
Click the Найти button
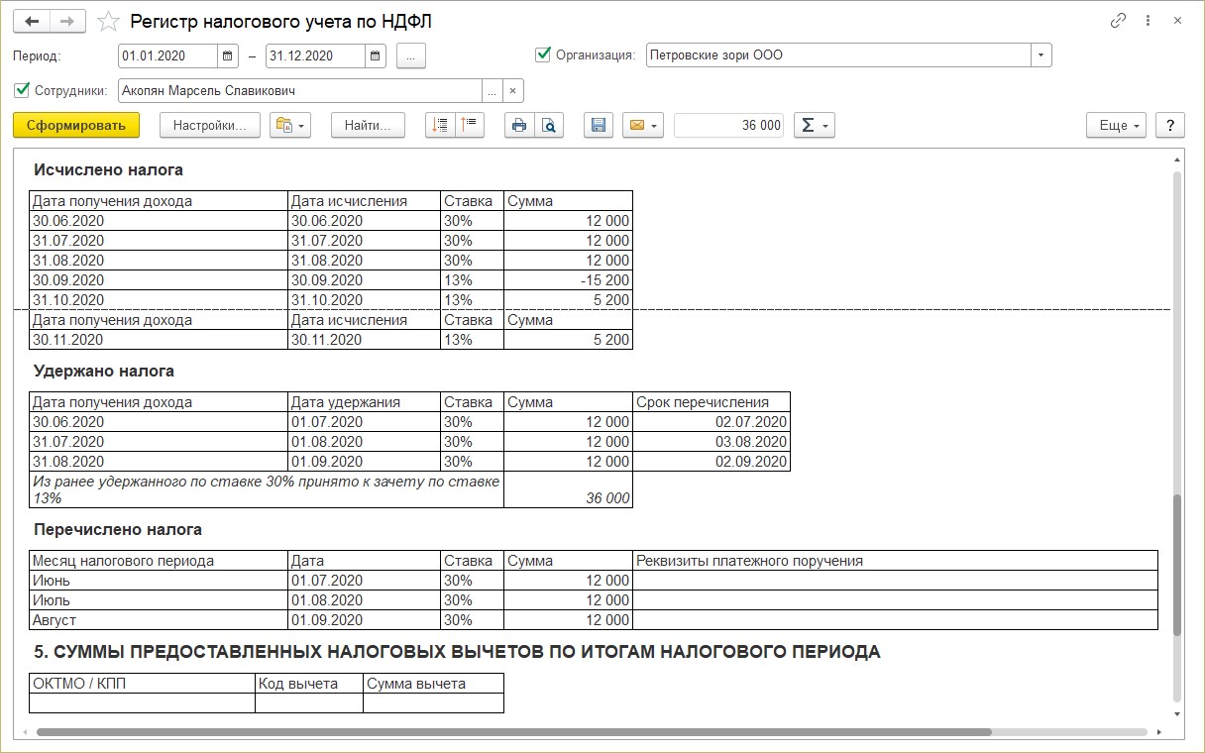pos(368,125)
